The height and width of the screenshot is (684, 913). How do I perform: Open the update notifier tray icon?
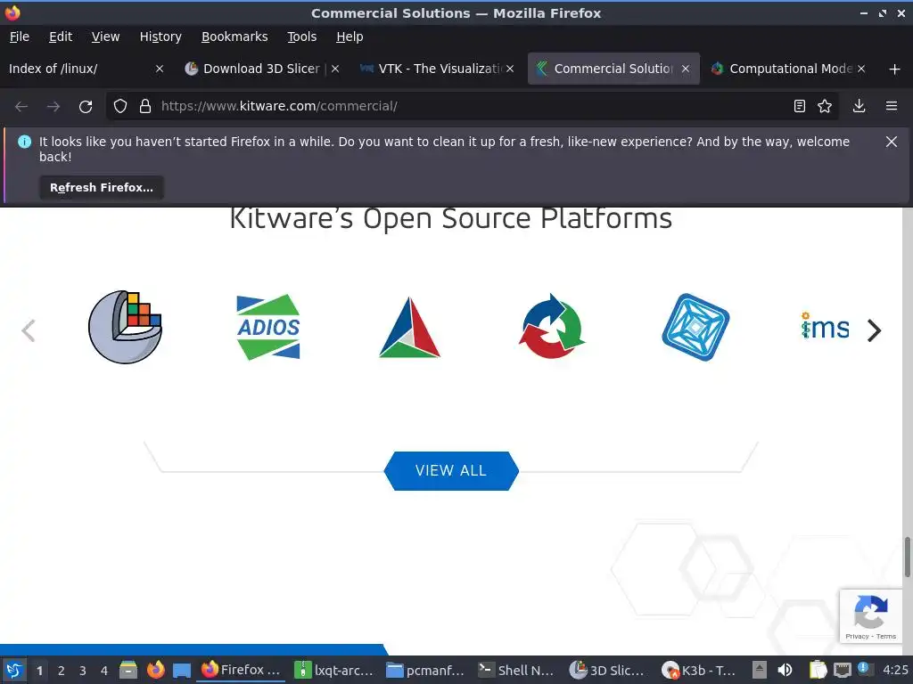tap(865, 669)
